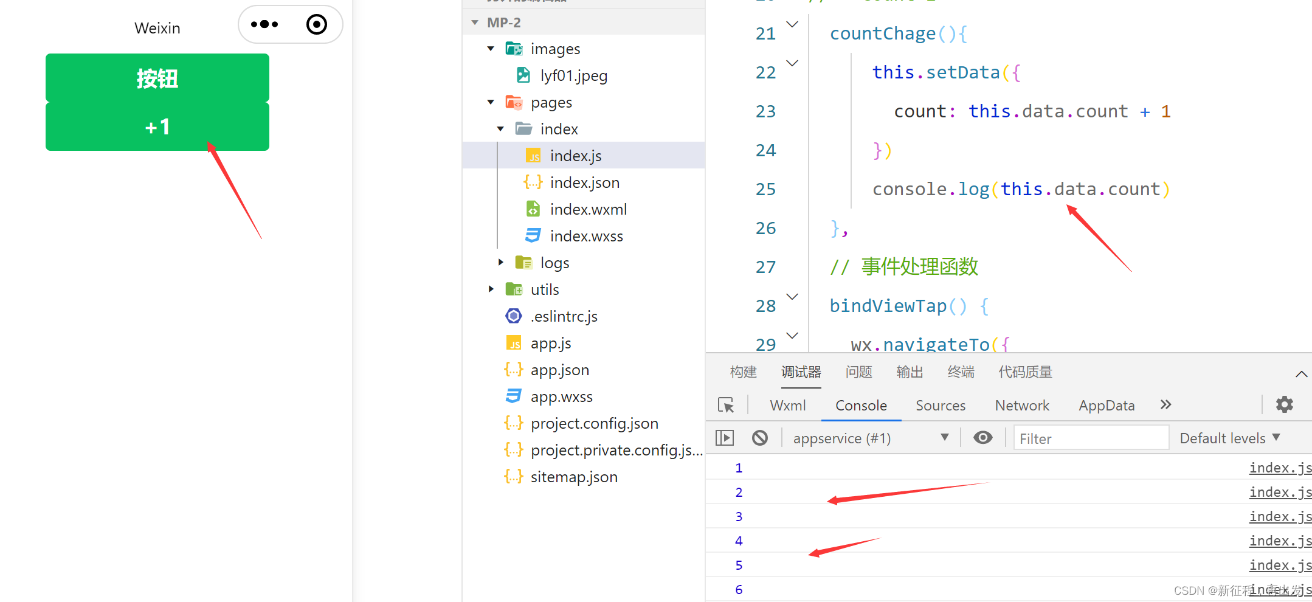This screenshot has width=1312, height=602.
Task: Click the index.js JS file icon
Action: 533,156
